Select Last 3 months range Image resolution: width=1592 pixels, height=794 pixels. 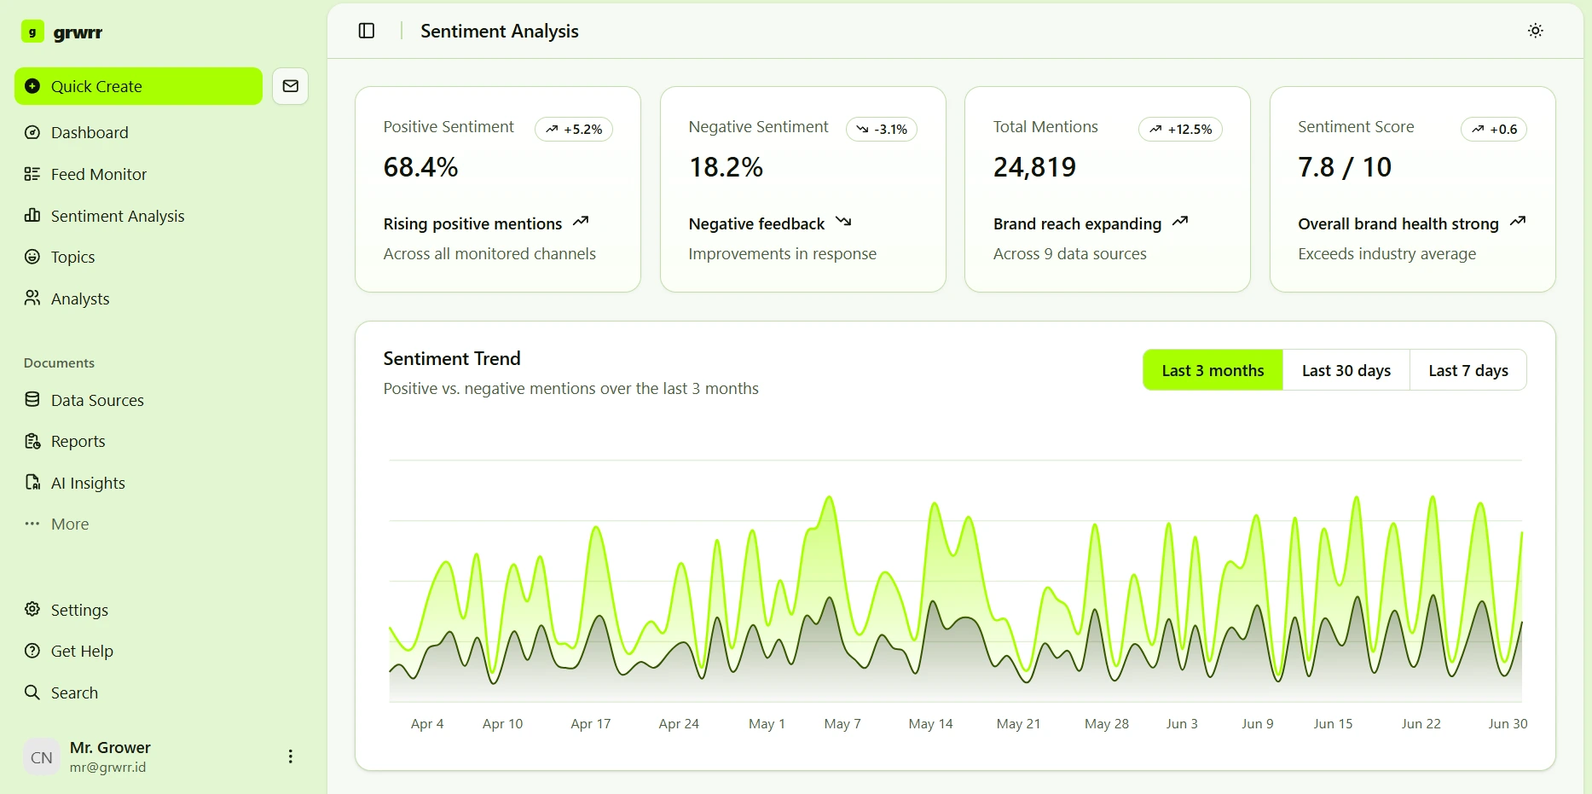[1212, 370]
